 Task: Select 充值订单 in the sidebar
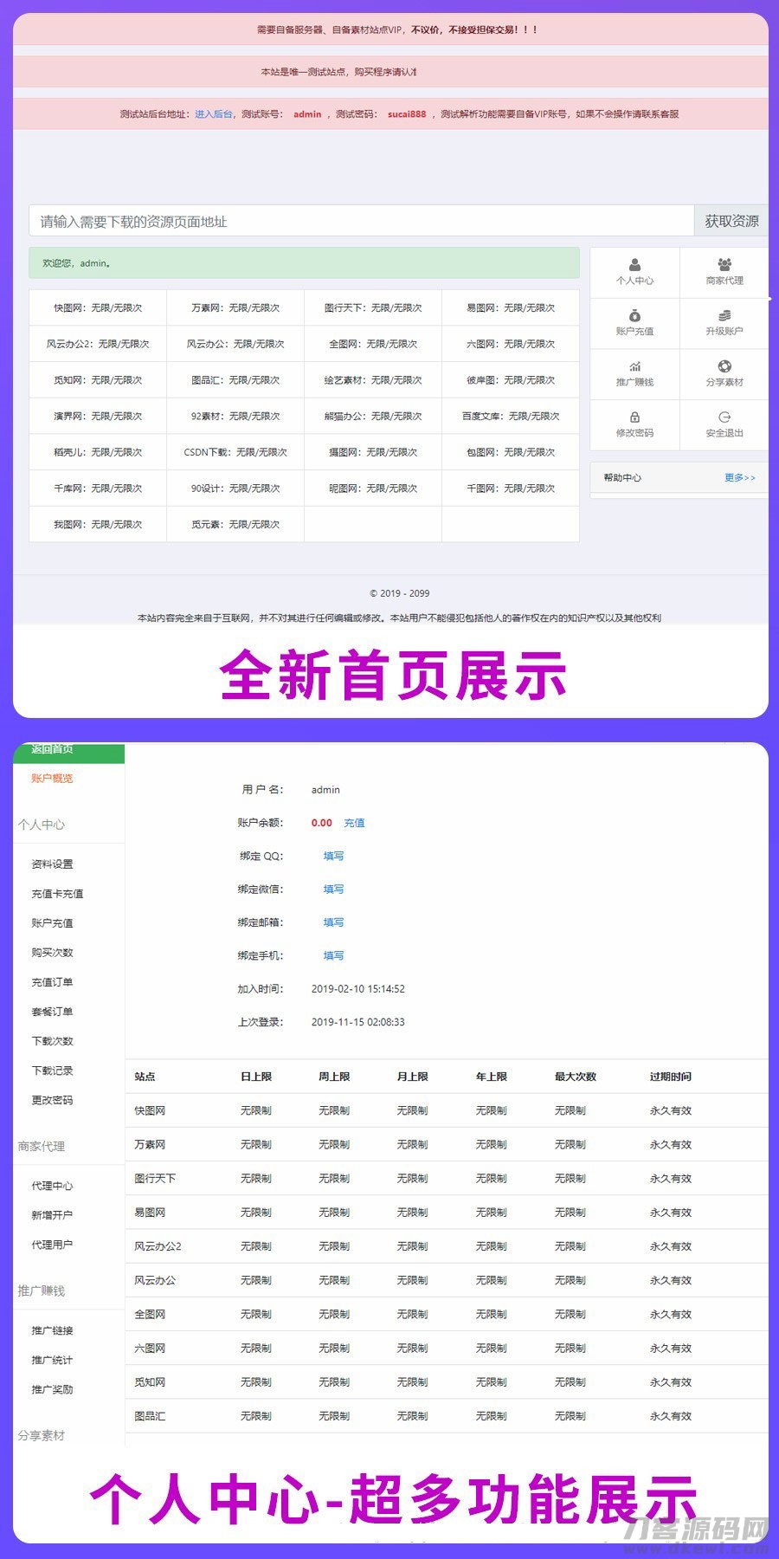52,982
